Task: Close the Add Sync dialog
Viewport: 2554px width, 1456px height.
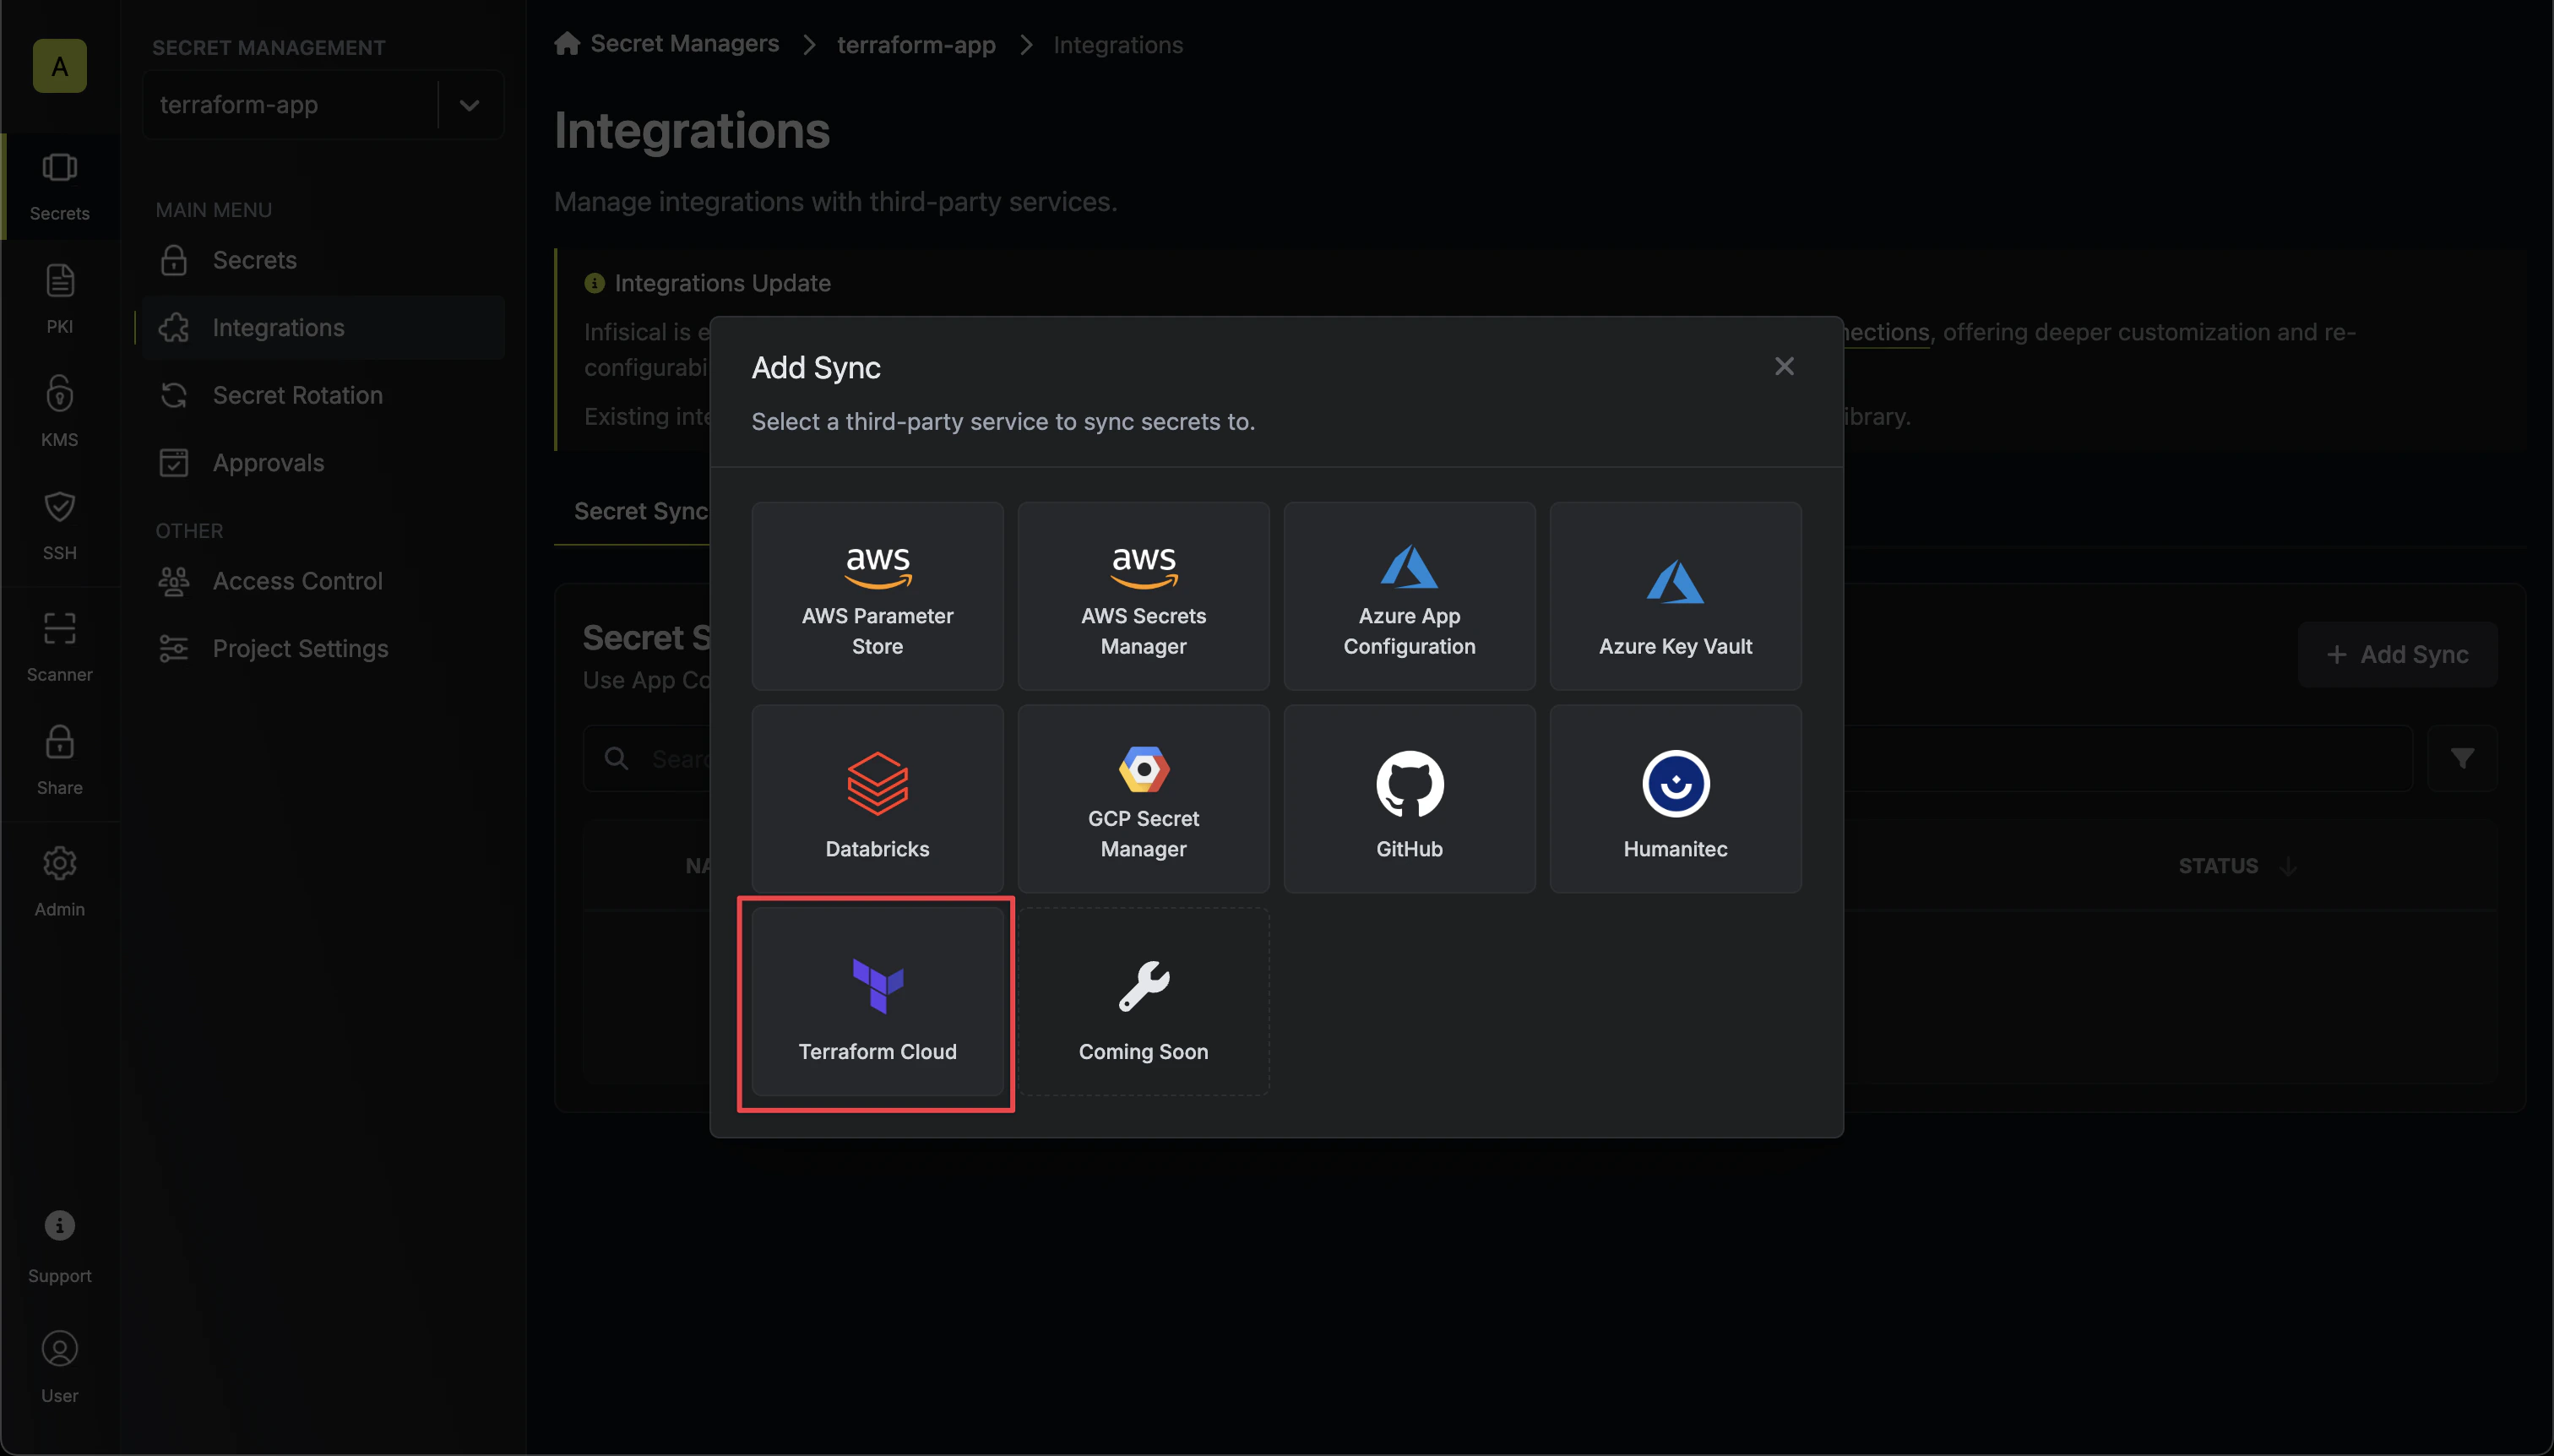Action: click(1784, 367)
